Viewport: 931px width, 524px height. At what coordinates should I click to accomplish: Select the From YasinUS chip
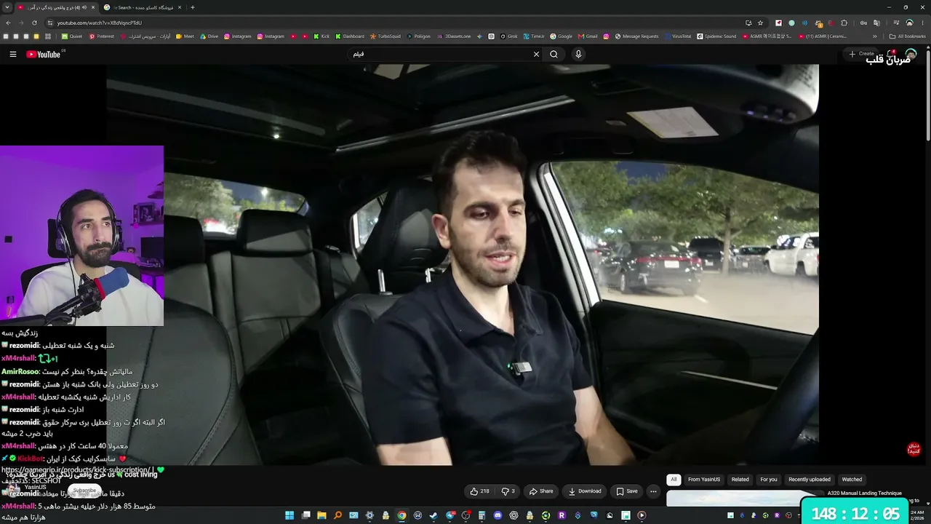tap(704, 480)
